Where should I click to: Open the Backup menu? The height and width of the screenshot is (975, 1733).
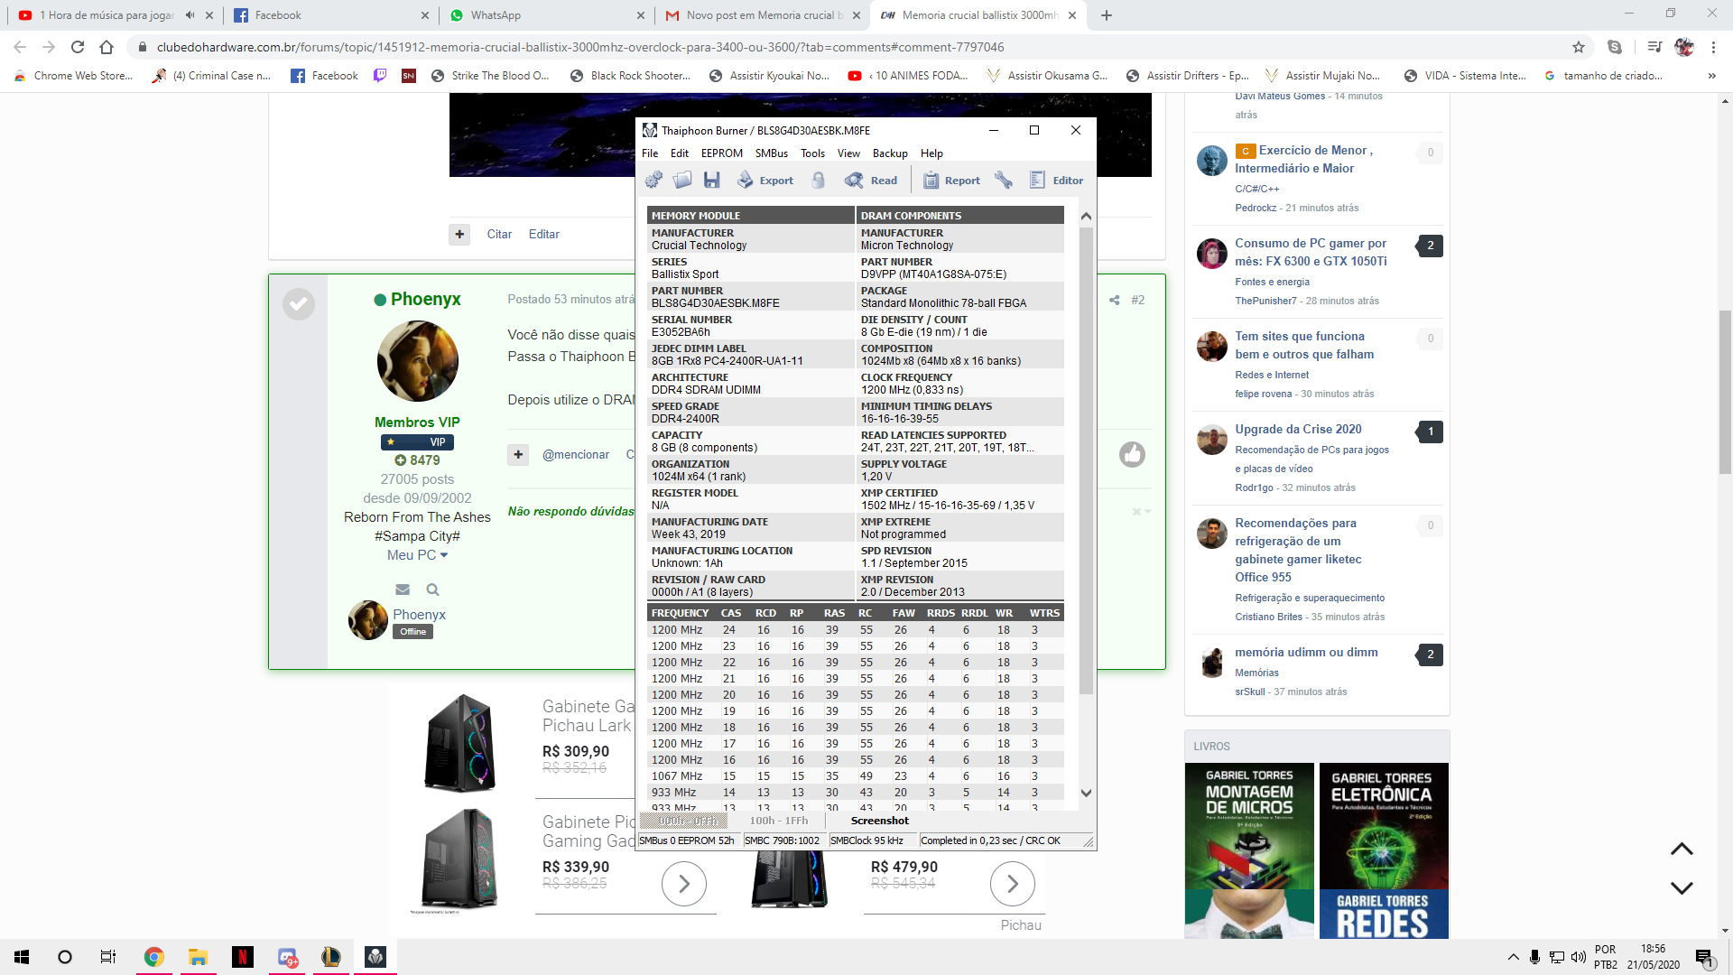point(890,153)
